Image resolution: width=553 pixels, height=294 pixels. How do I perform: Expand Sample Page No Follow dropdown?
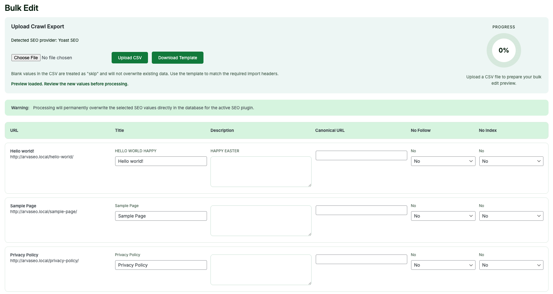pyautogui.click(x=443, y=216)
